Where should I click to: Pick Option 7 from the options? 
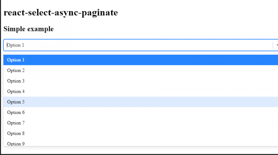[140, 123]
